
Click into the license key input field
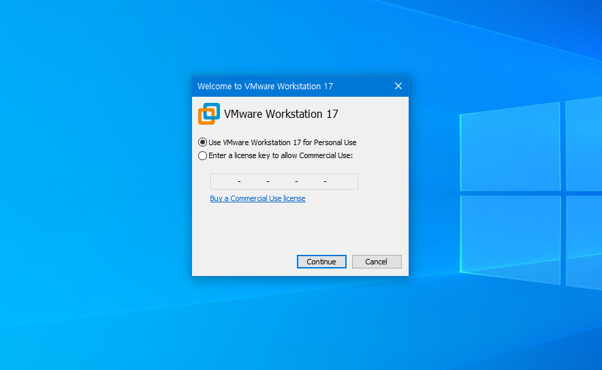point(284,181)
